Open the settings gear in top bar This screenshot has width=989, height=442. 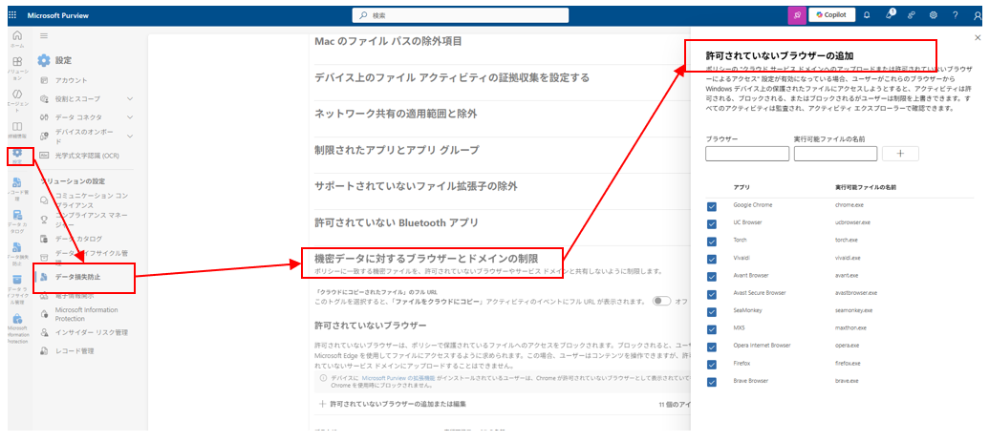tap(934, 15)
